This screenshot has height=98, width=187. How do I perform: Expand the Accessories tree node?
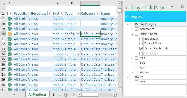pyautogui.click(x=132, y=29)
